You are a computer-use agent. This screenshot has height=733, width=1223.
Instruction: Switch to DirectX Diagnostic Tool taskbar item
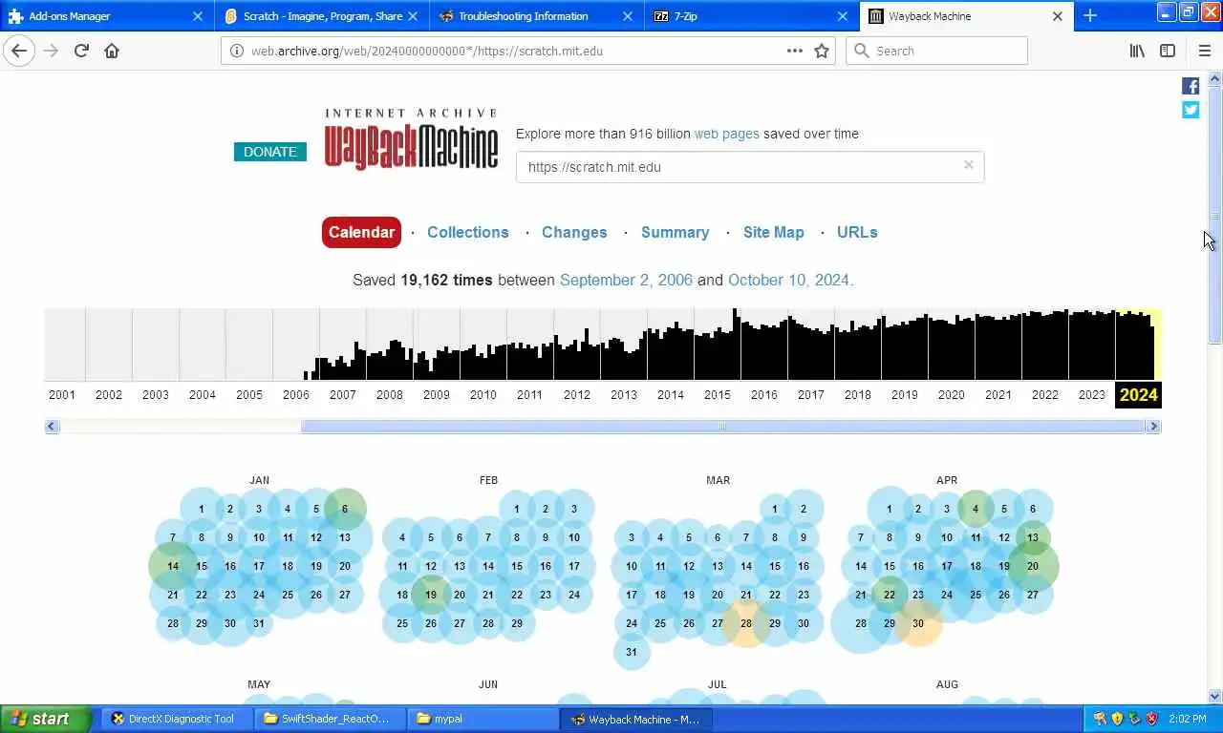pyautogui.click(x=177, y=719)
